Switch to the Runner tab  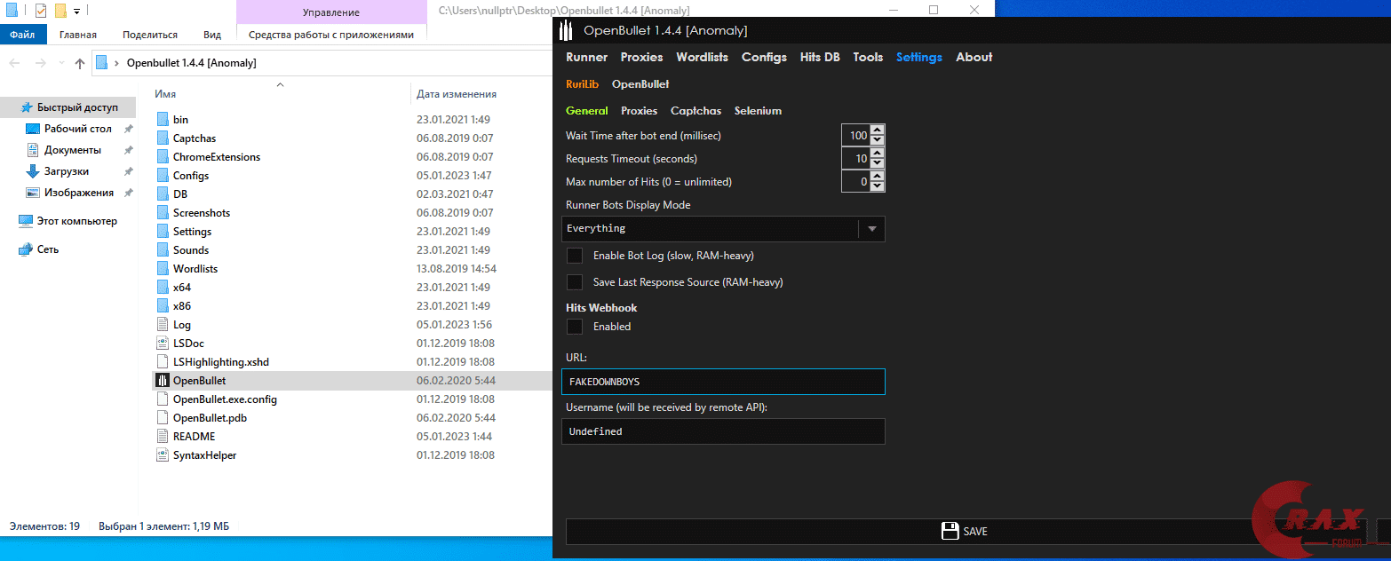pos(586,57)
